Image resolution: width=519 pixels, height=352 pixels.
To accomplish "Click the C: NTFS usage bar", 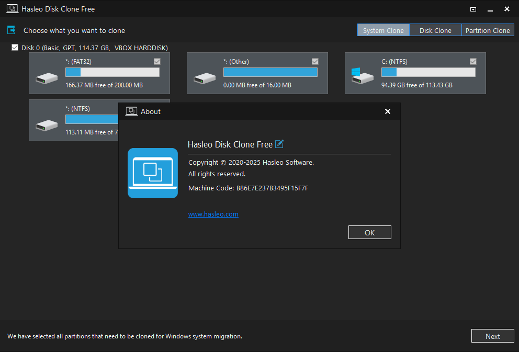I will (x=428, y=72).
